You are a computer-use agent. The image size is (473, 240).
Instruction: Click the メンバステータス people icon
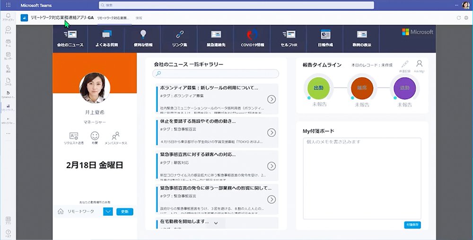(x=115, y=135)
